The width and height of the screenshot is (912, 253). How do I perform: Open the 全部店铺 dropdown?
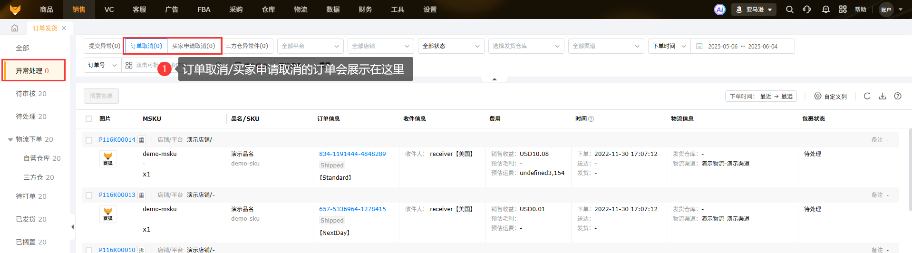click(x=380, y=46)
